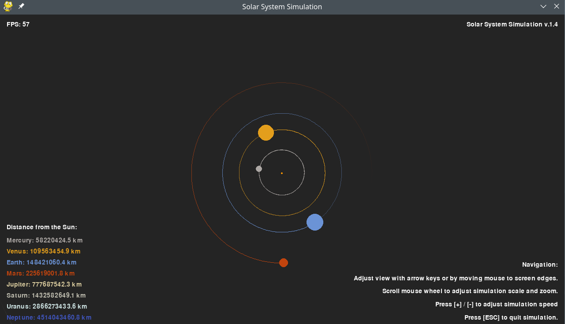Click the gray Mercury planet
This screenshot has width=565, height=324.
point(259,169)
